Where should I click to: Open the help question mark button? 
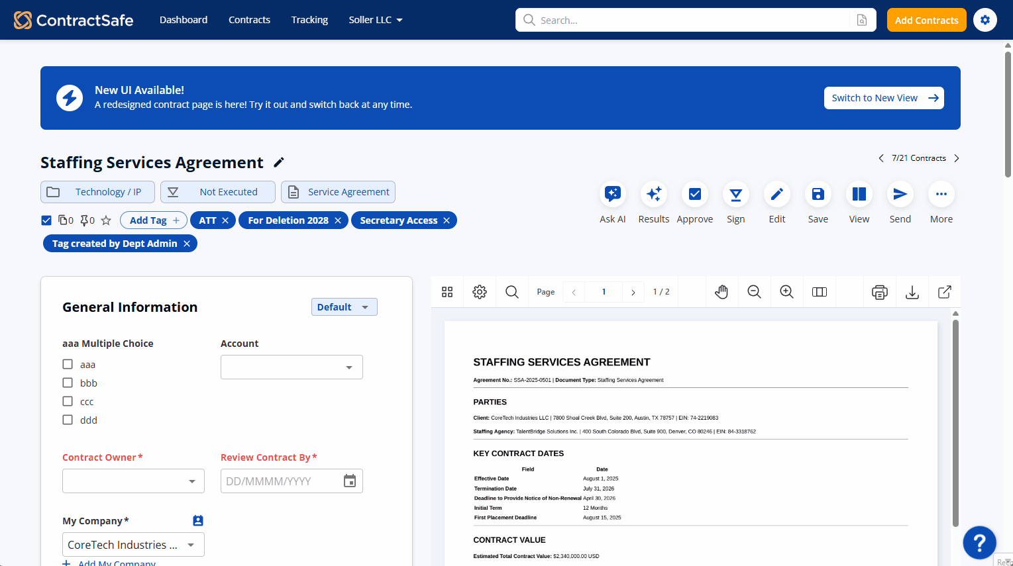[980, 543]
